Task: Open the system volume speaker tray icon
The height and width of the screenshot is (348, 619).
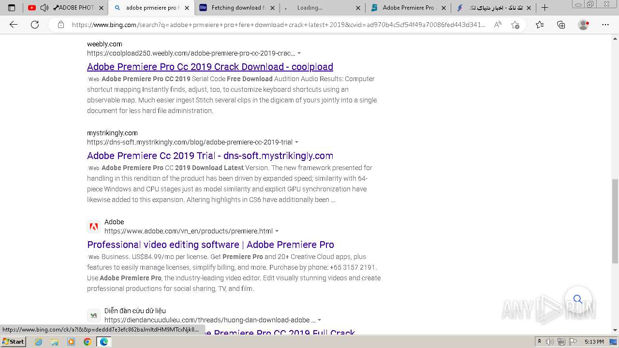Action: (x=550, y=342)
